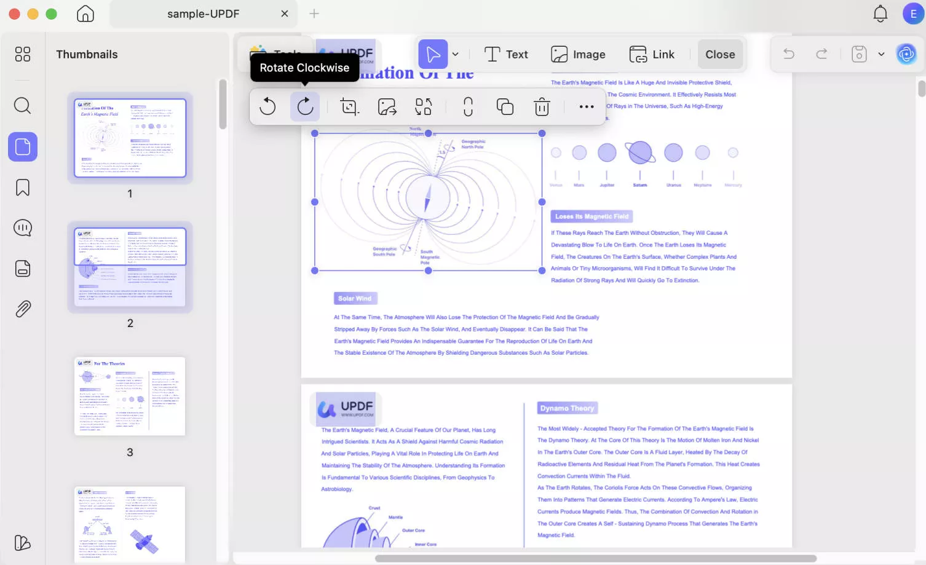This screenshot has height=565, width=926.
Task: Switch to the sample-UPDF document tab
Action: coord(203,14)
